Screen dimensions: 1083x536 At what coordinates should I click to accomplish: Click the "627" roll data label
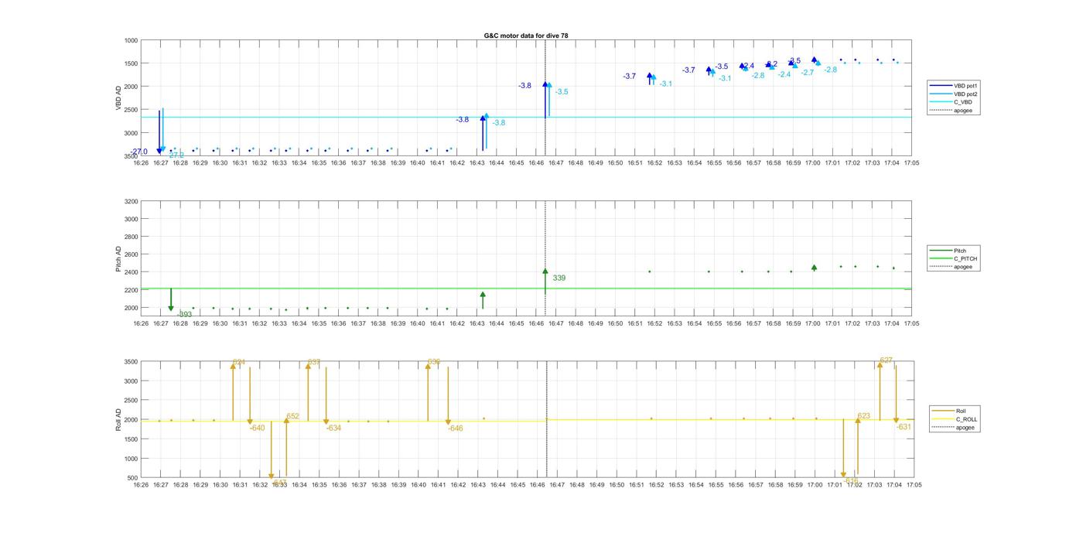tap(886, 360)
